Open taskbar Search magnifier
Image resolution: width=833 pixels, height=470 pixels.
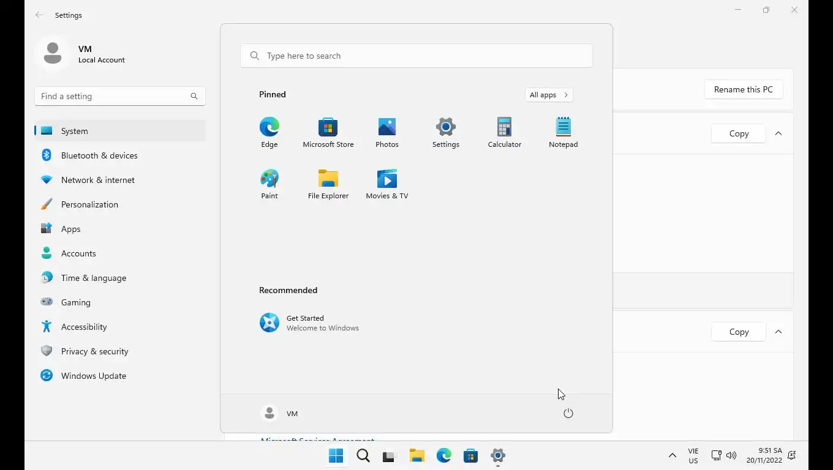coord(363,455)
